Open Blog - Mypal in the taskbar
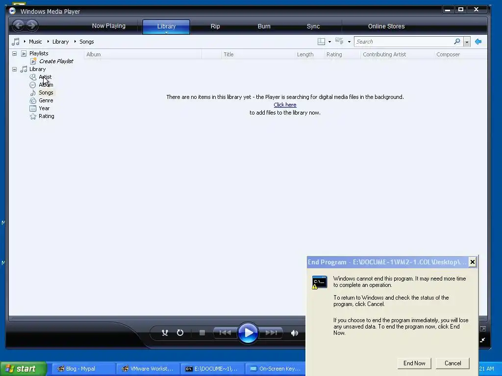The height and width of the screenshot is (376, 502). click(x=83, y=369)
